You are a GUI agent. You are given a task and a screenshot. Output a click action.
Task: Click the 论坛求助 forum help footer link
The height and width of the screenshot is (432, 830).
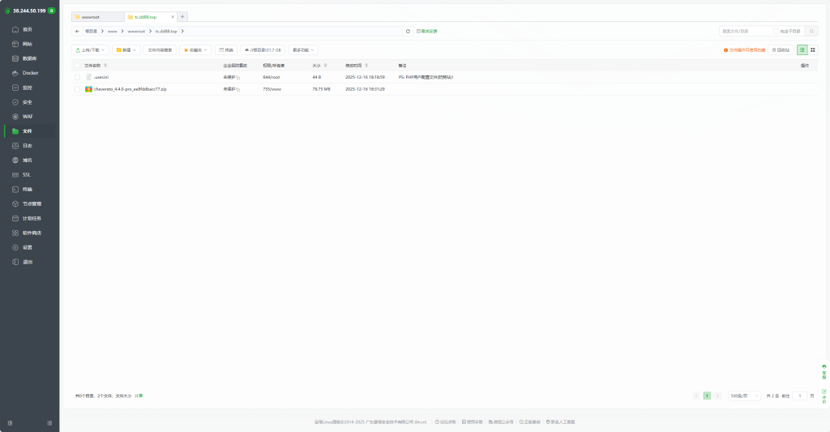click(x=445, y=422)
